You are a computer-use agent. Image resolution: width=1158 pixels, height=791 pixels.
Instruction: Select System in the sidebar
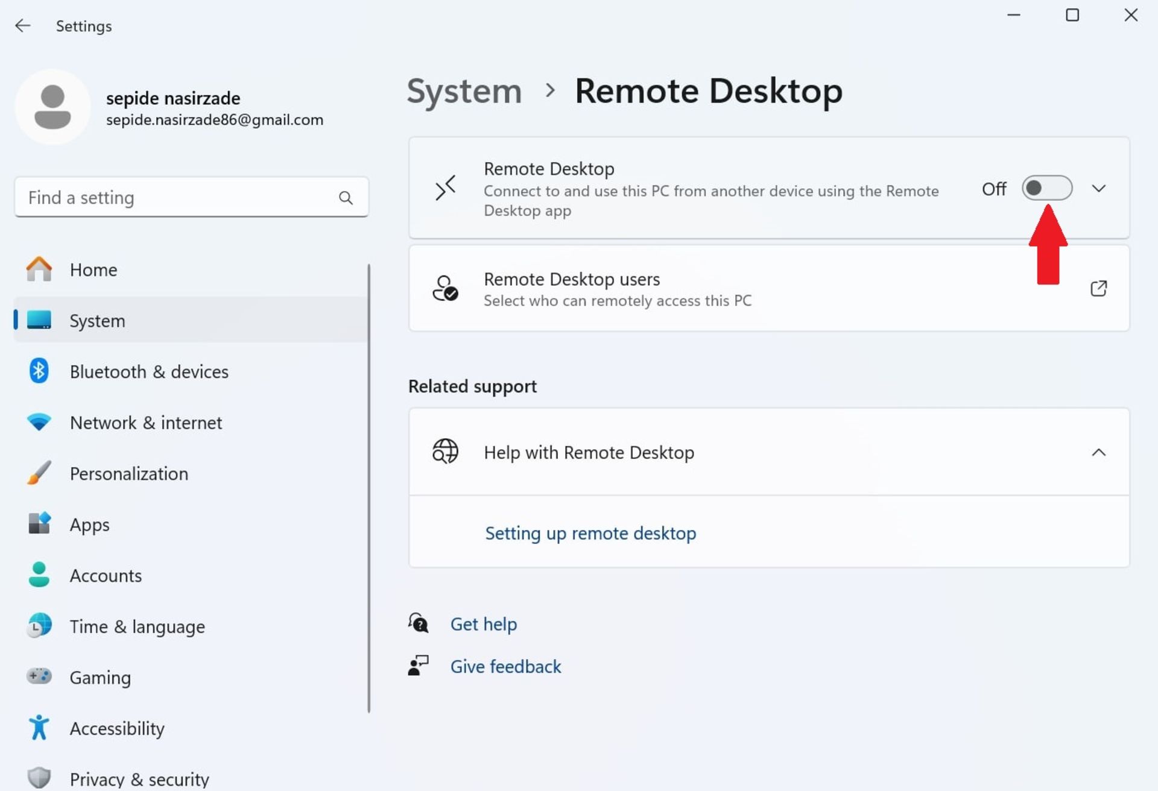(x=191, y=320)
